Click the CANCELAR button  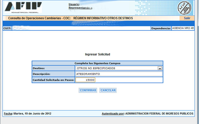(108, 91)
